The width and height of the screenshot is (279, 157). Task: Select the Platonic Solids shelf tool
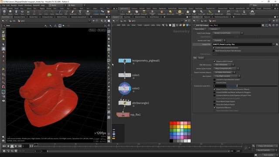[88, 12]
